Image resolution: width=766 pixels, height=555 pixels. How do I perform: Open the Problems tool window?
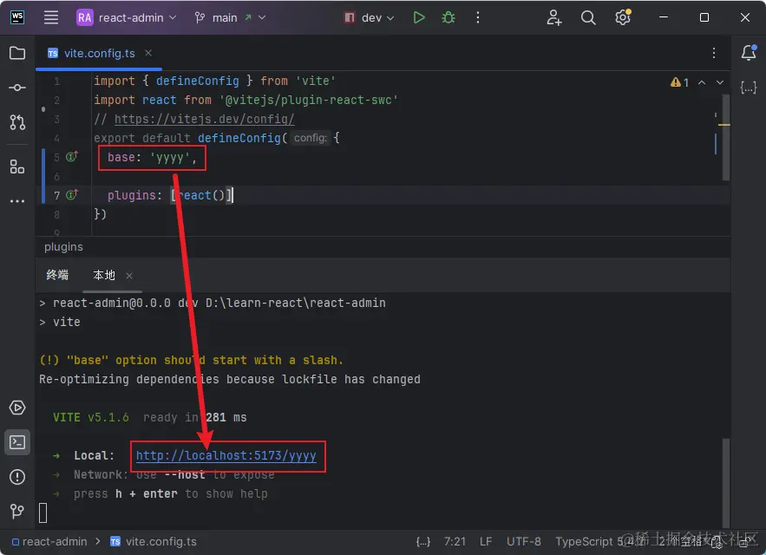click(x=17, y=476)
